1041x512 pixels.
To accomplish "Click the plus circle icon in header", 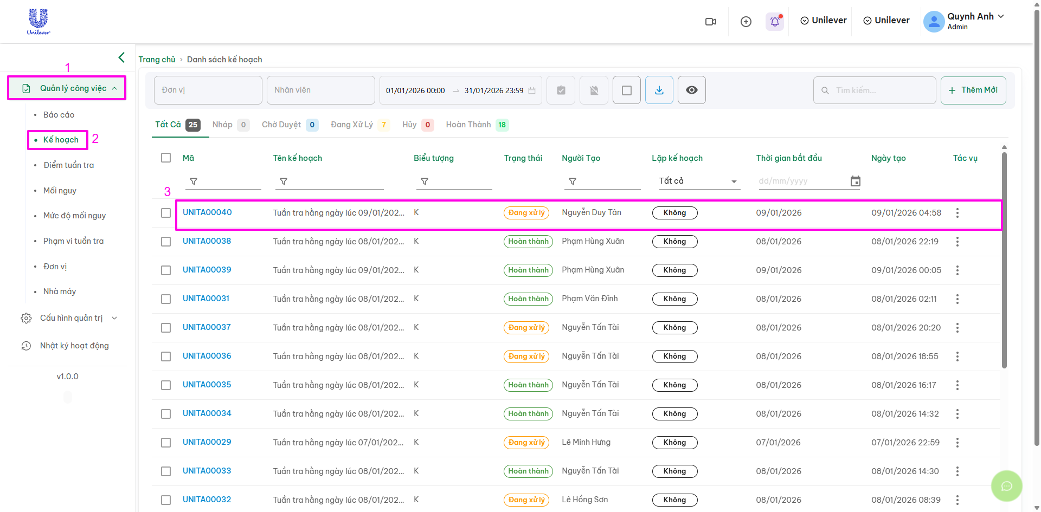I will 746,22.
